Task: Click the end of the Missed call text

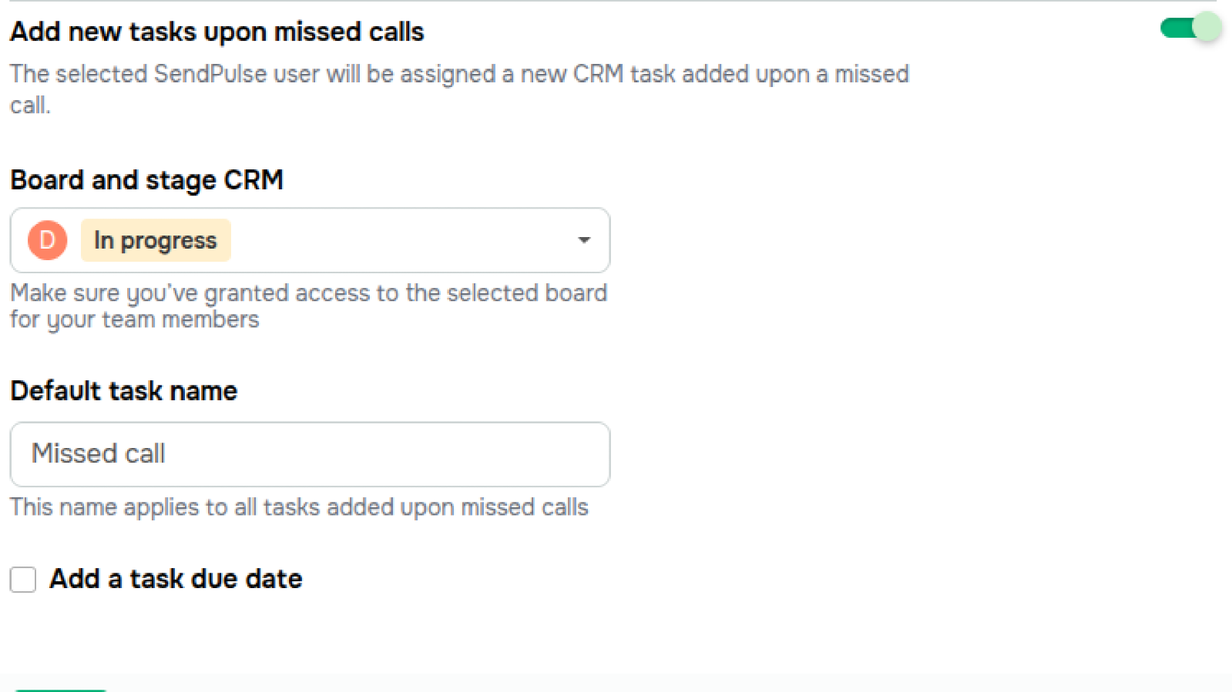Action: point(166,454)
